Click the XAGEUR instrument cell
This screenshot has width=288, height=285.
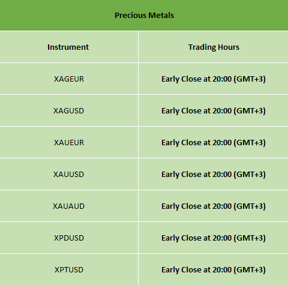69,79
